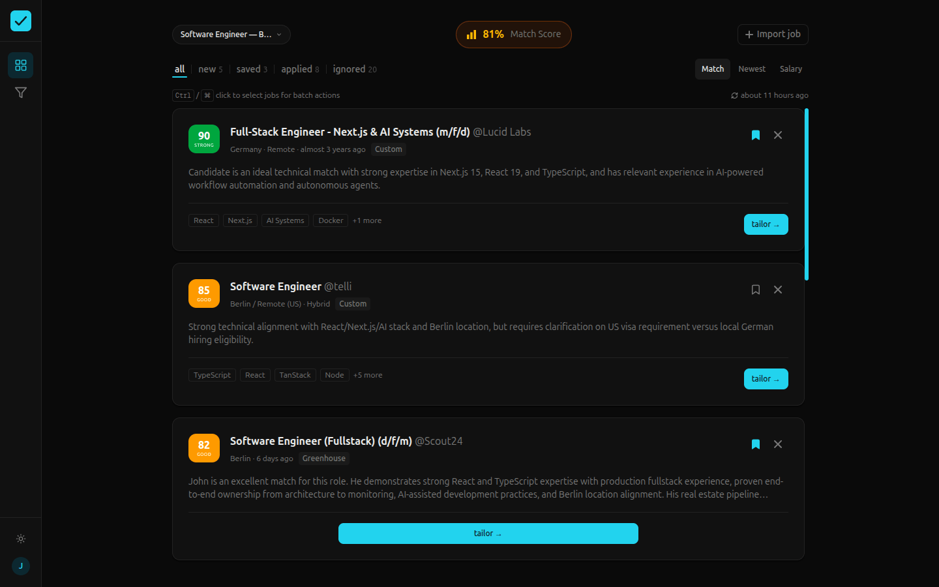Open the Software Engineer job selector dropdown
This screenshot has height=587, width=939.
(231, 34)
